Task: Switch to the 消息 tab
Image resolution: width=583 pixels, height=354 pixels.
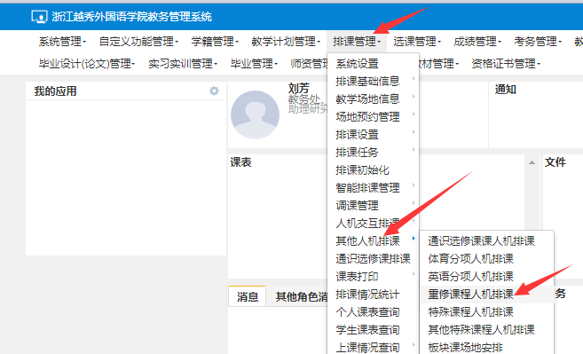Action: point(248,296)
